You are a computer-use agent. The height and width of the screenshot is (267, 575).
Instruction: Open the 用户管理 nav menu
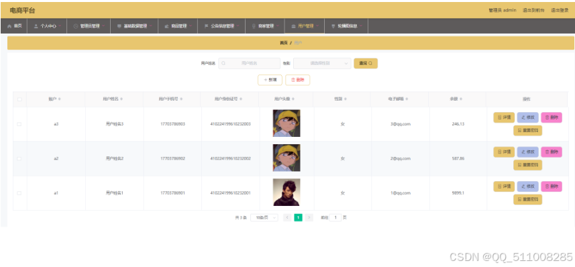[x=305, y=26]
